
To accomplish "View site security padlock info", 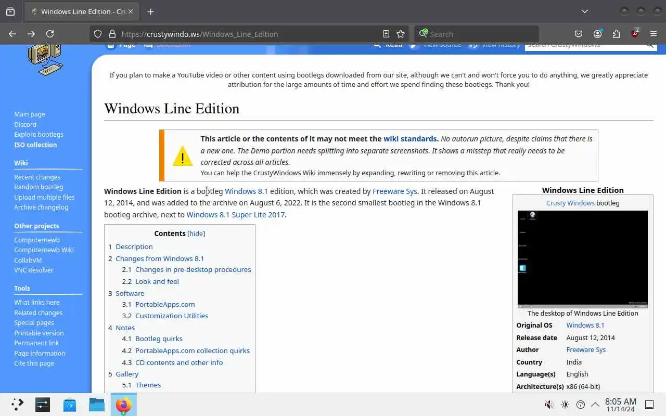I will 111,34.
